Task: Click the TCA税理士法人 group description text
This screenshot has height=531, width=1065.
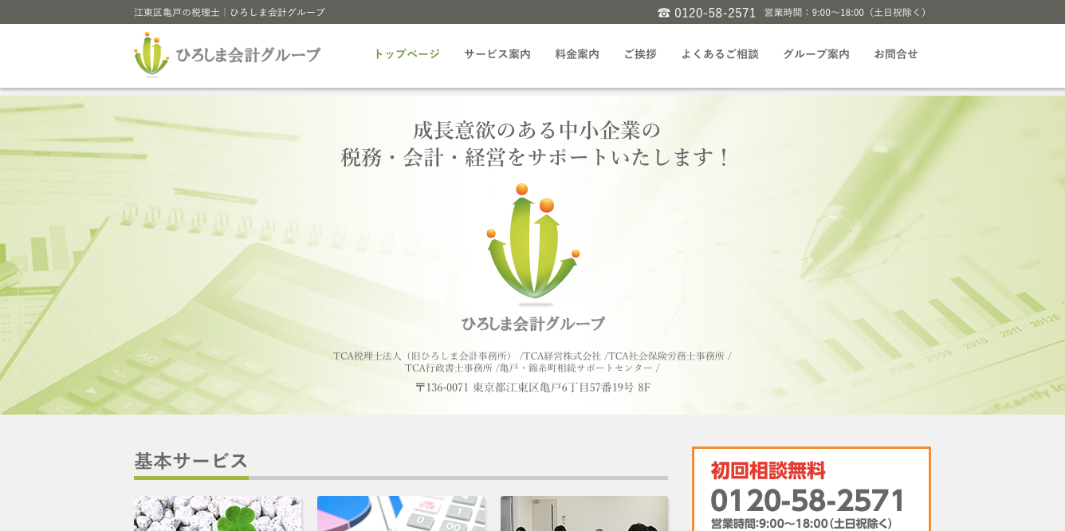Action: (532, 360)
